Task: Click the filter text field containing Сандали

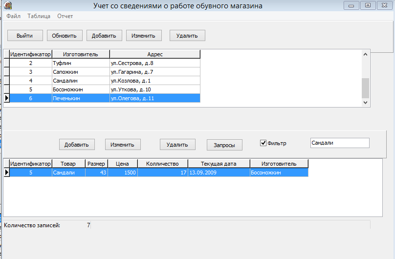Action: [340, 143]
